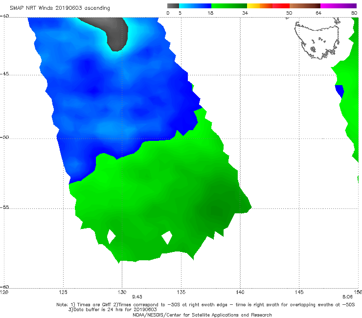This screenshot has width=362, height=318.
Task: Click the color bar label '64'
Action: [x=318, y=13]
